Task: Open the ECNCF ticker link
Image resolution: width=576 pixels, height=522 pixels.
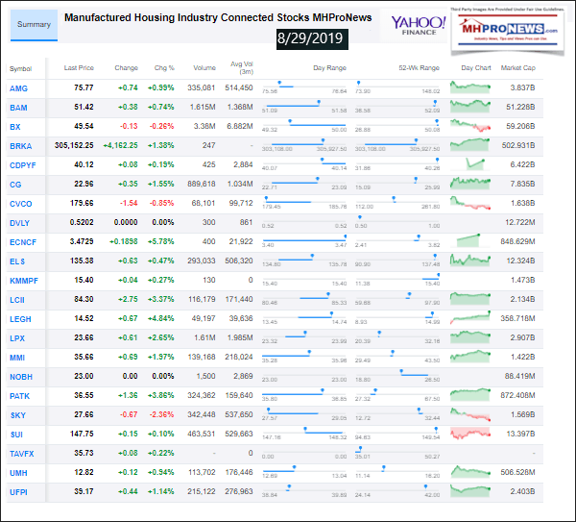Action: (x=23, y=242)
